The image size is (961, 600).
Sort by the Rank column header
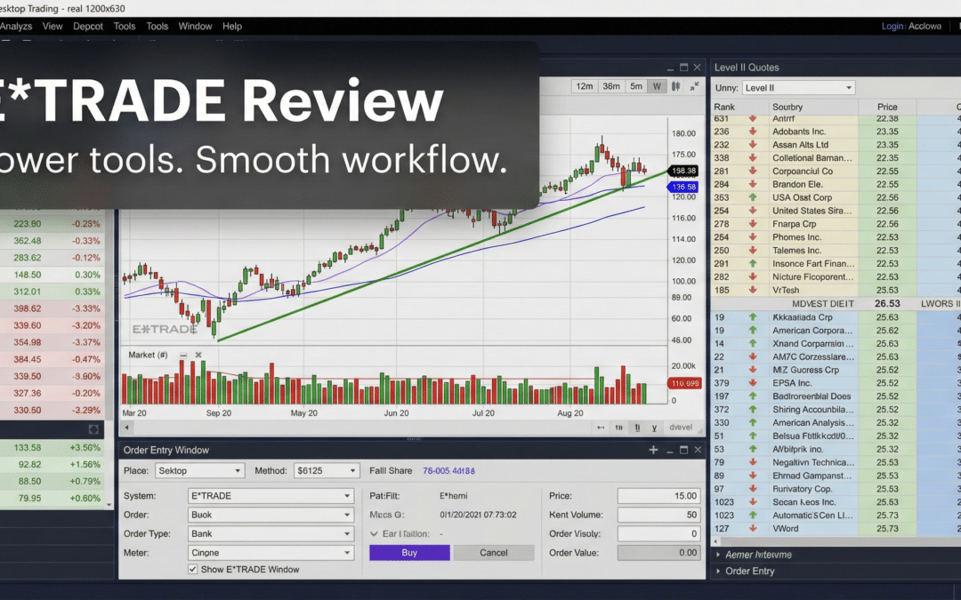(x=724, y=107)
